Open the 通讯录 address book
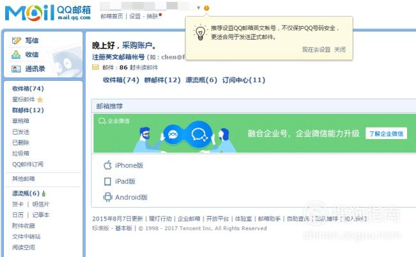 [35, 69]
